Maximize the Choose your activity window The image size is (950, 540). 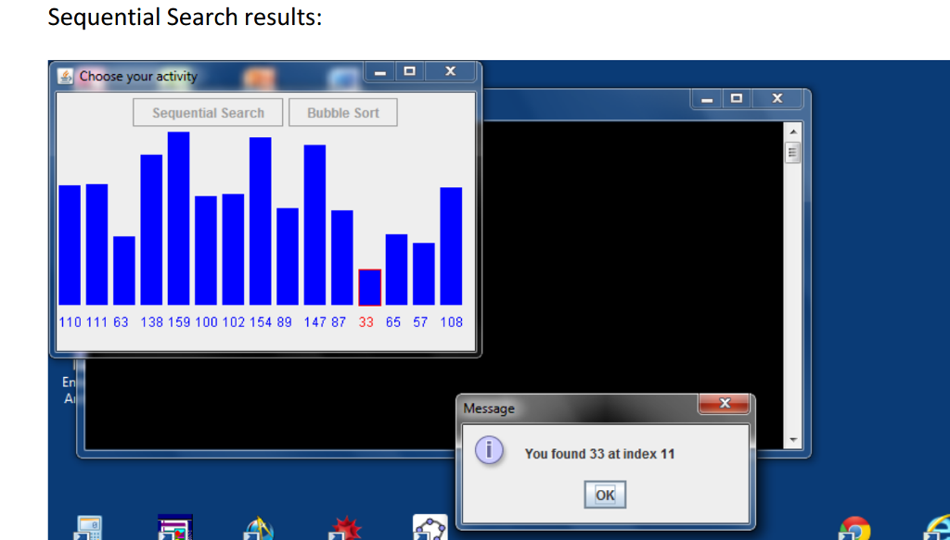410,71
